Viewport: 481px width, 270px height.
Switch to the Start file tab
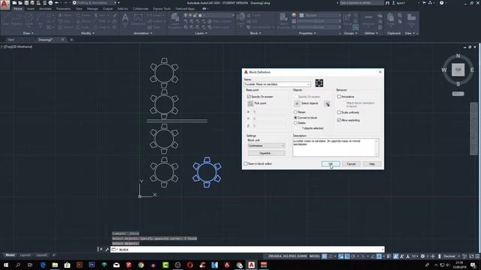[11, 40]
